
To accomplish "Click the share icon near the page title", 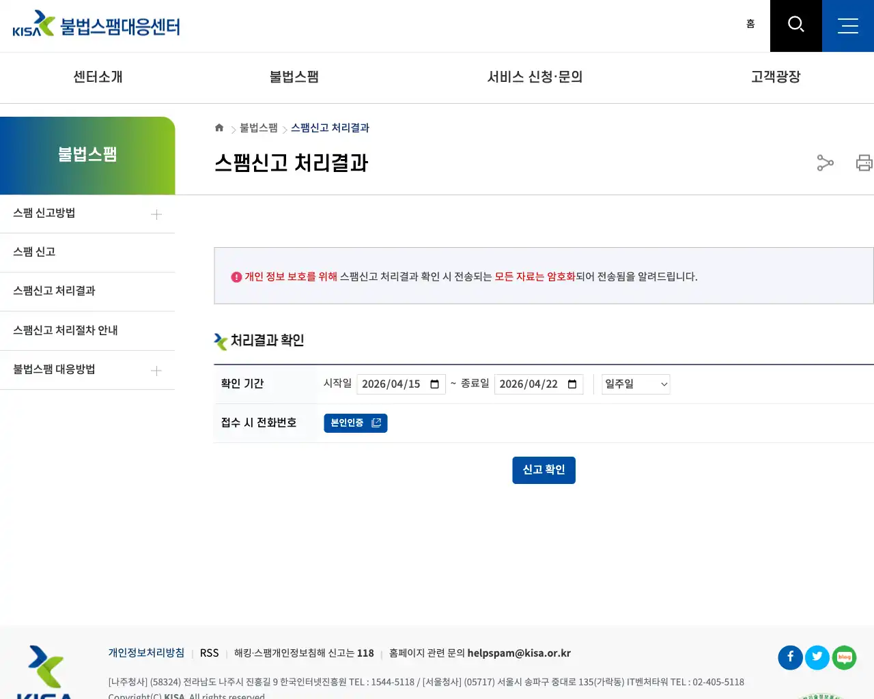I will click(825, 163).
